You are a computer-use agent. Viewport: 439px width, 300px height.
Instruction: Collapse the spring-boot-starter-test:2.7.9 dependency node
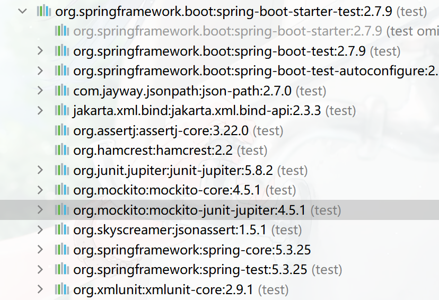click(x=22, y=12)
